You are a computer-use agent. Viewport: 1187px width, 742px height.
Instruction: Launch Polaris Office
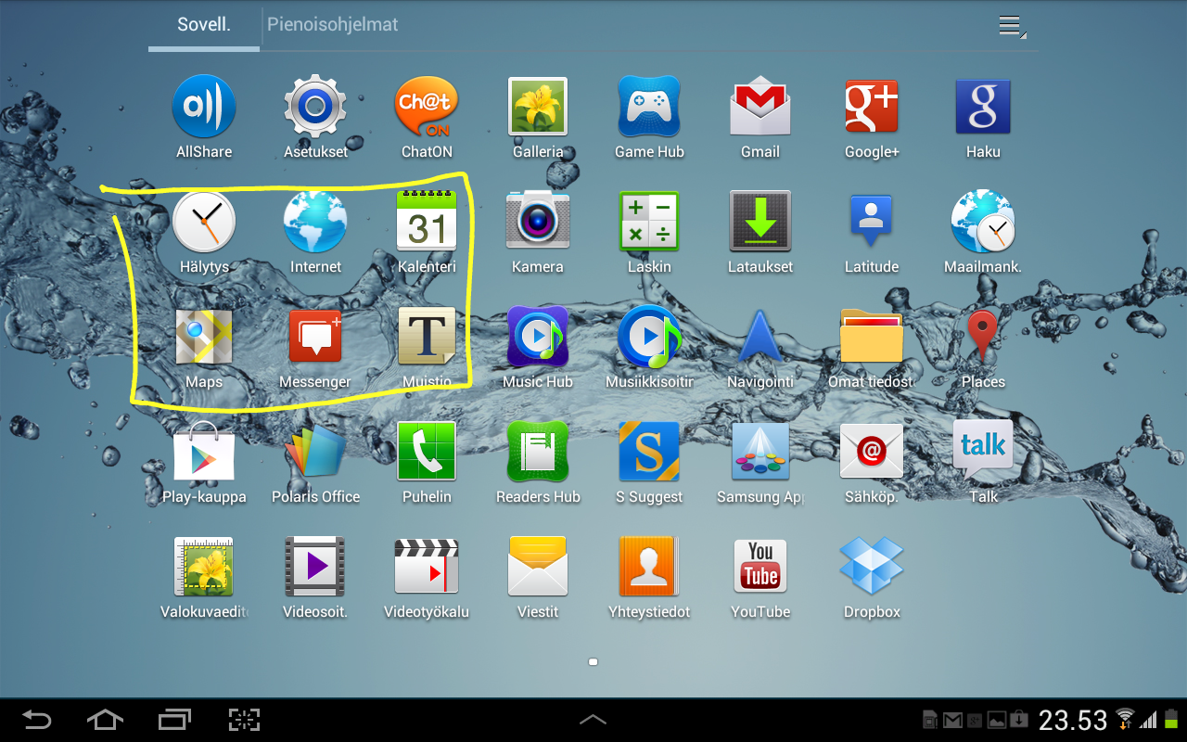315,451
